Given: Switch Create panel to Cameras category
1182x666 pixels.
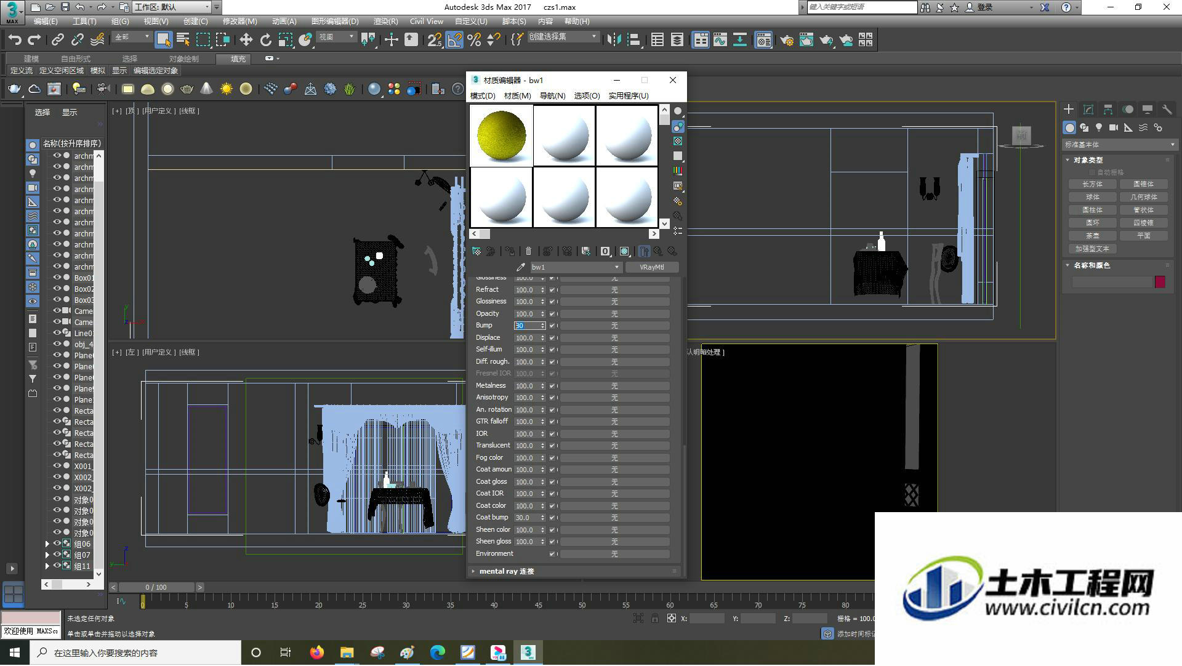Looking at the screenshot, I should [1114, 127].
